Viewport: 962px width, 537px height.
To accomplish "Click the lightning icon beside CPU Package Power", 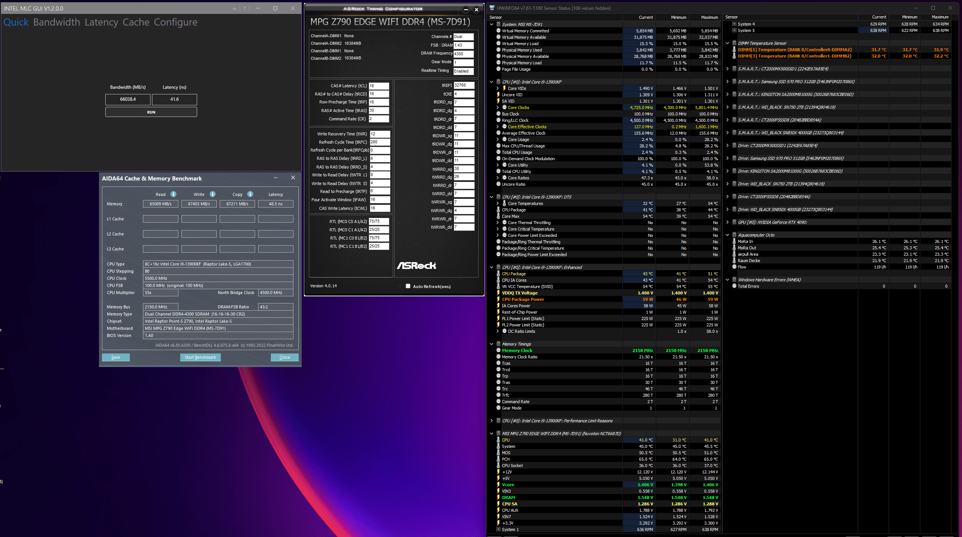I will click(498, 299).
